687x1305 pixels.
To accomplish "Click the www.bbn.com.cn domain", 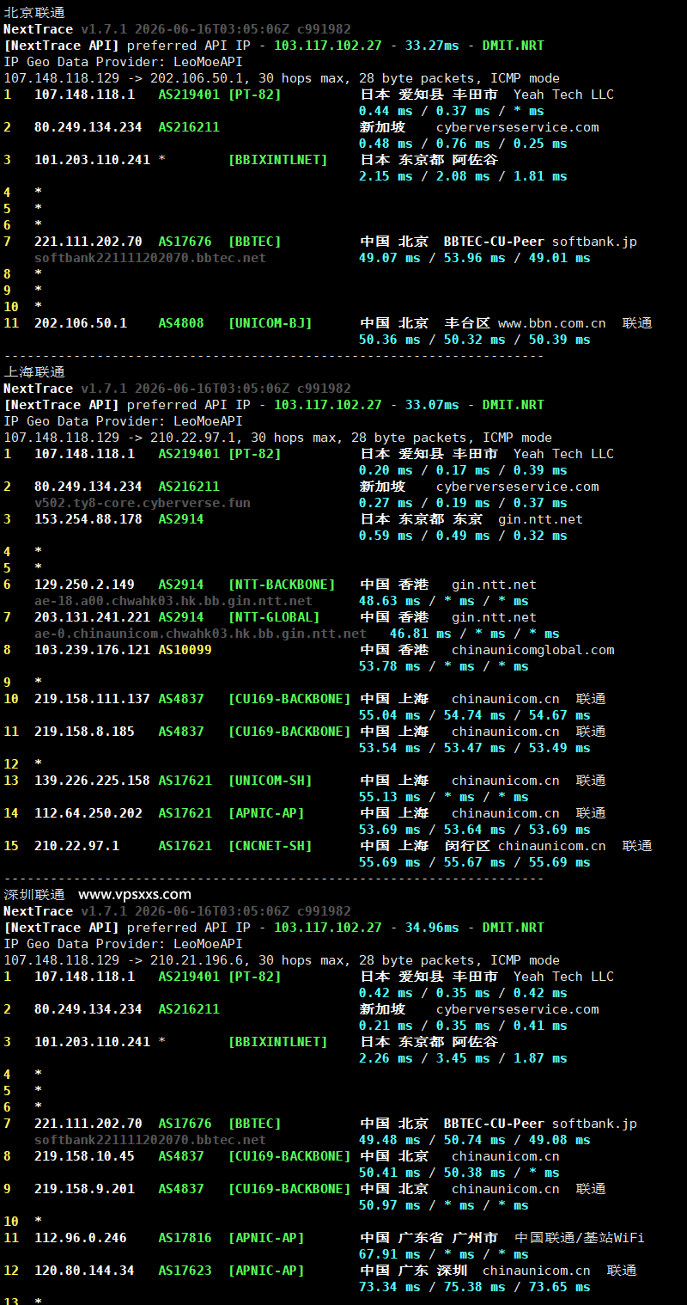I will point(551,323).
